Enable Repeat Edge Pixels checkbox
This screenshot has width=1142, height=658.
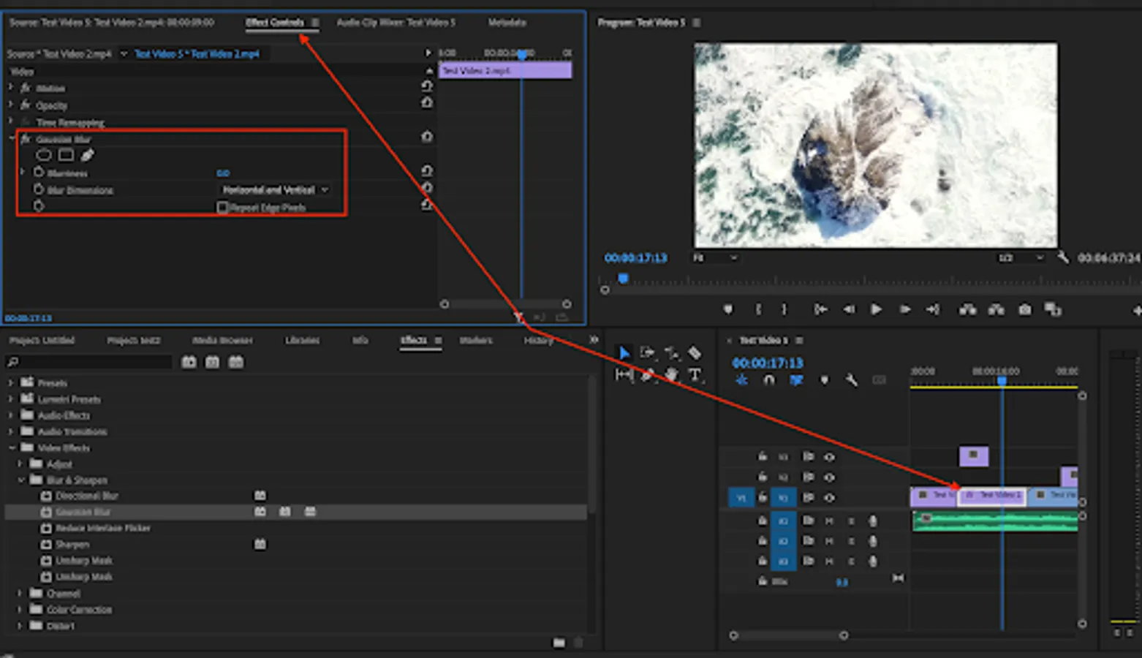[223, 208]
